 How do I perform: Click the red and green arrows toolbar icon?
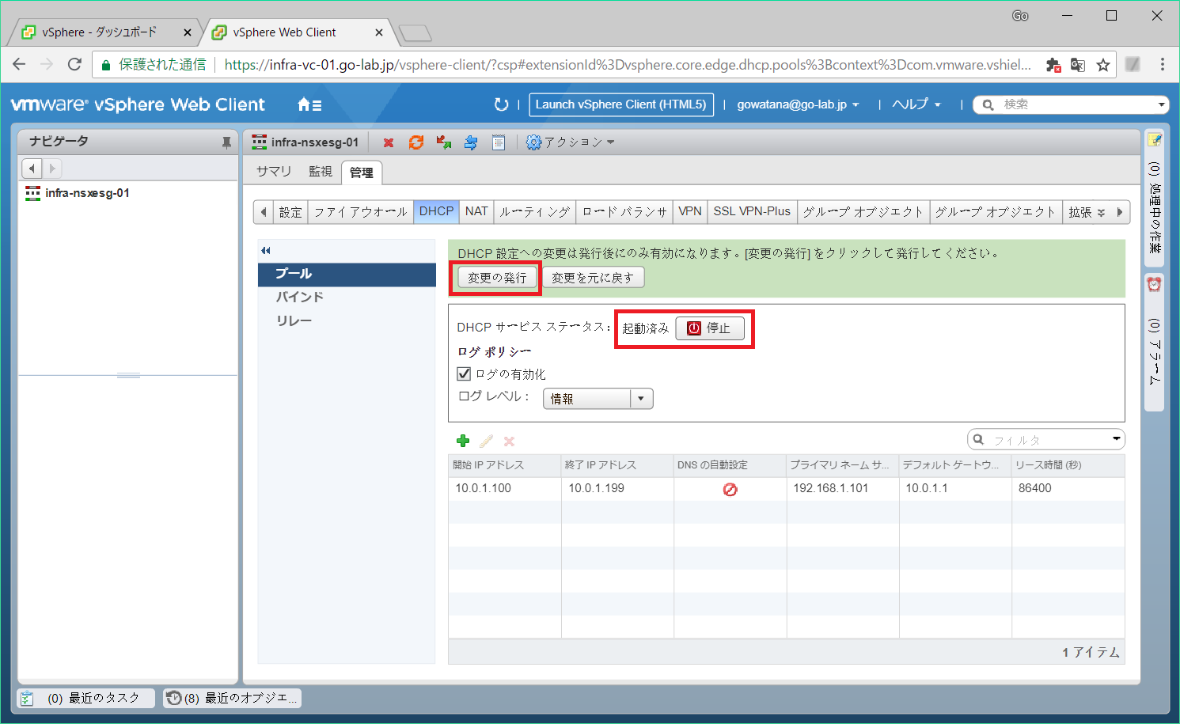pos(443,142)
